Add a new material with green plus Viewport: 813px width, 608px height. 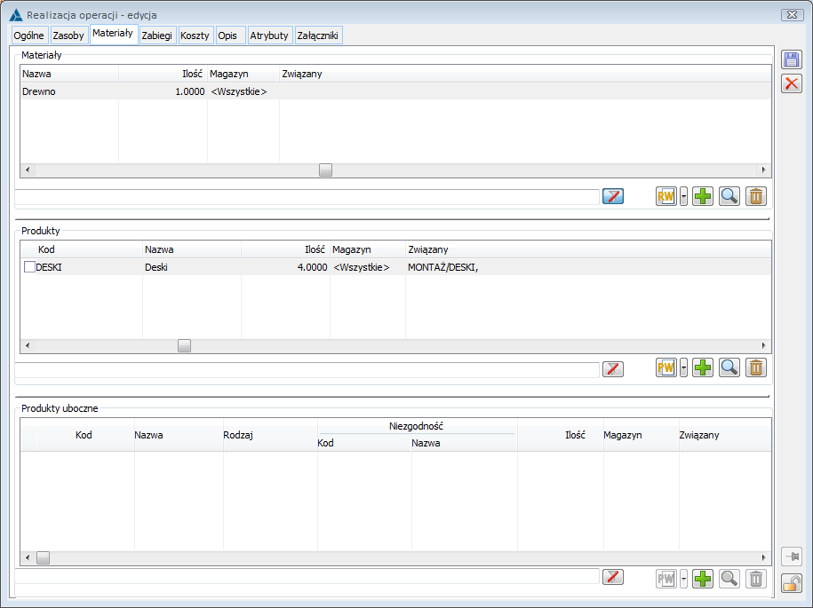coord(703,196)
